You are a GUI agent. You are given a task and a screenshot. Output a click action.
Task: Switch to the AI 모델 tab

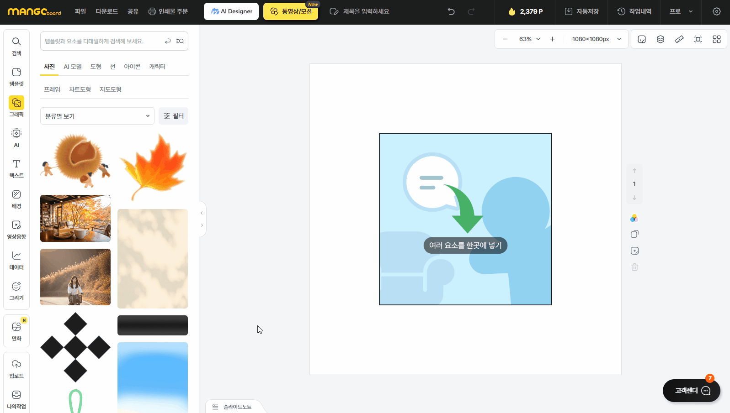pos(73,67)
